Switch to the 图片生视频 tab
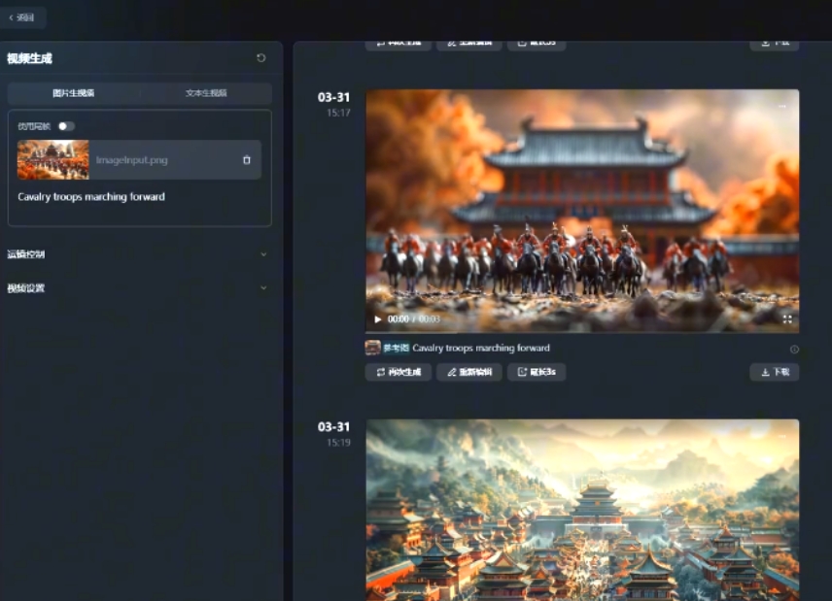Viewport: 832px width, 601px height. click(74, 93)
